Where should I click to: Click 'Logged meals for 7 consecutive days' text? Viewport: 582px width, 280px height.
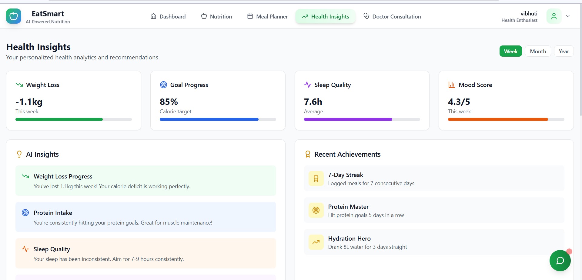[x=371, y=183]
